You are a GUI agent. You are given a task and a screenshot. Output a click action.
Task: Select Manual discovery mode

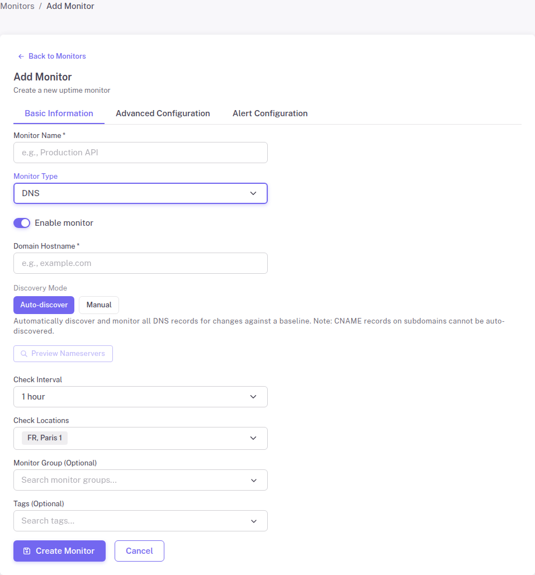(98, 305)
